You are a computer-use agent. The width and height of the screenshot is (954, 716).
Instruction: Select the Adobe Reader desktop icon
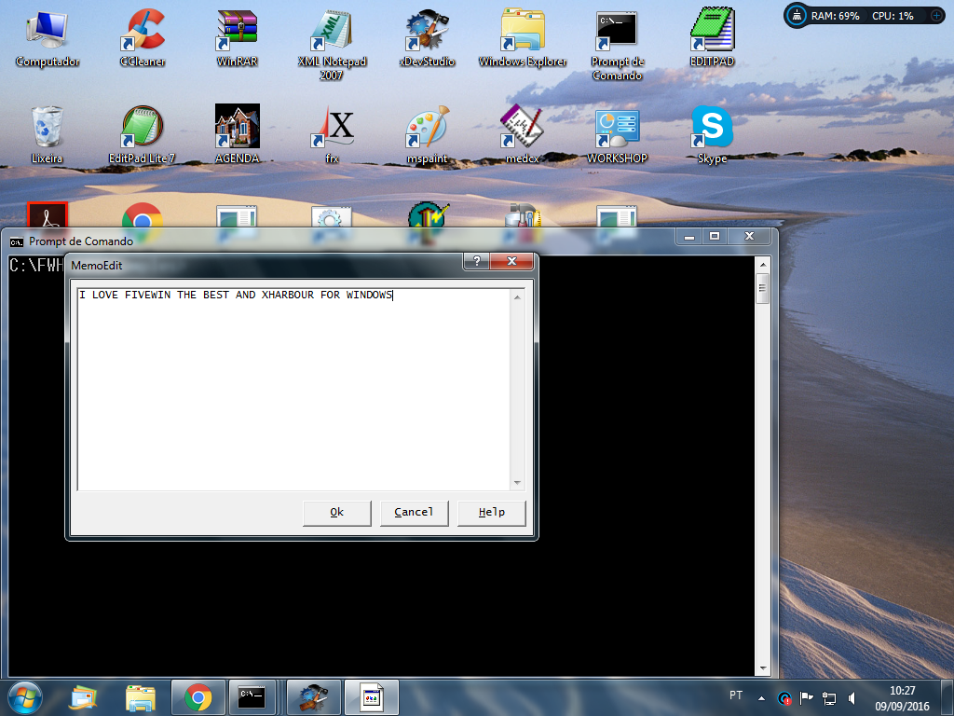pyautogui.click(x=48, y=215)
